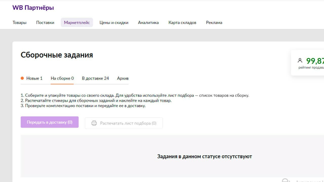Viewport: 324px width, 182px height.
Task: Select the На сборке 0 tab
Action: [x=62, y=78]
